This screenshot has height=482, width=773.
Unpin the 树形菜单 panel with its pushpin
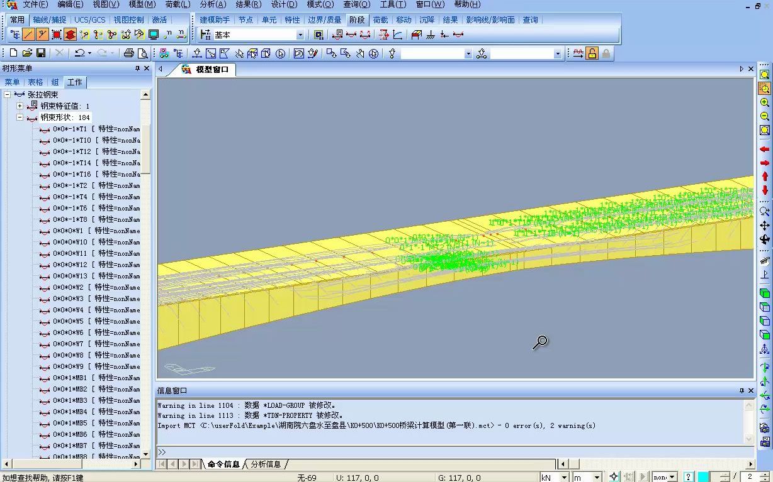coord(139,68)
